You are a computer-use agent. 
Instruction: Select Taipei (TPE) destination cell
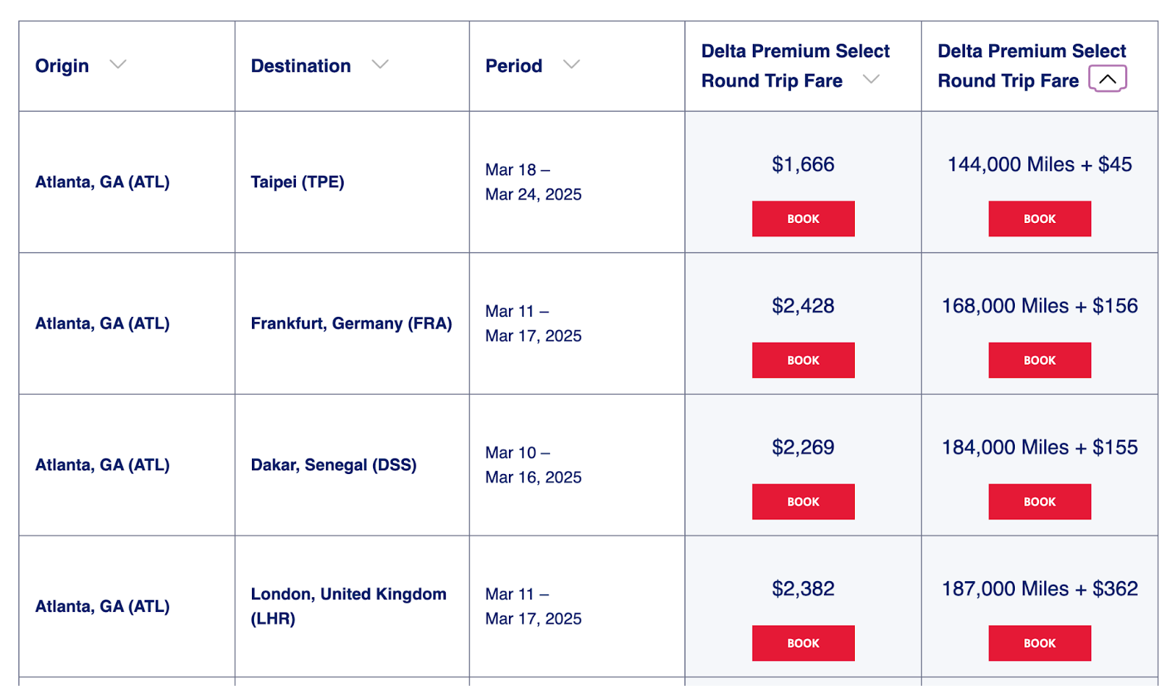tap(297, 182)
